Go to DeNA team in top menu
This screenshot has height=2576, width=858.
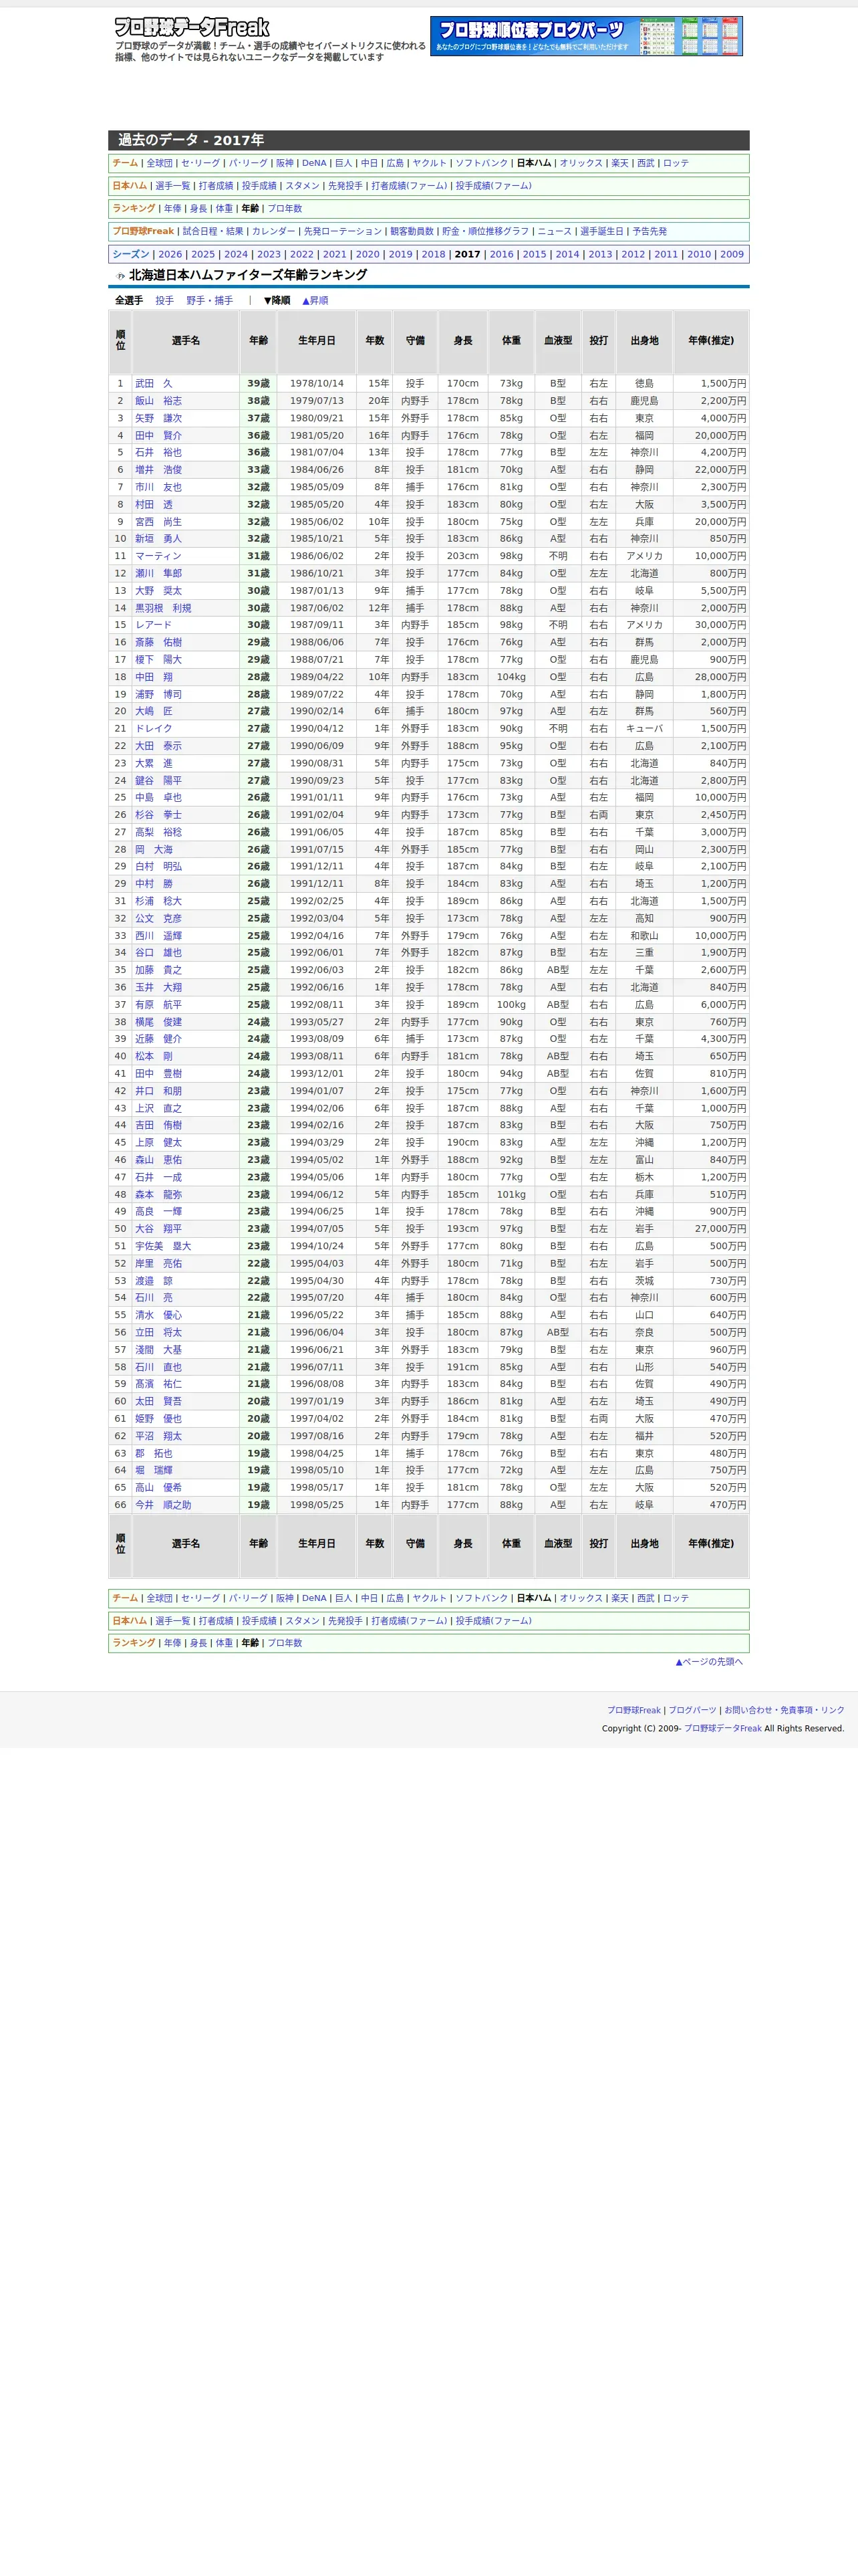(315, 163)
